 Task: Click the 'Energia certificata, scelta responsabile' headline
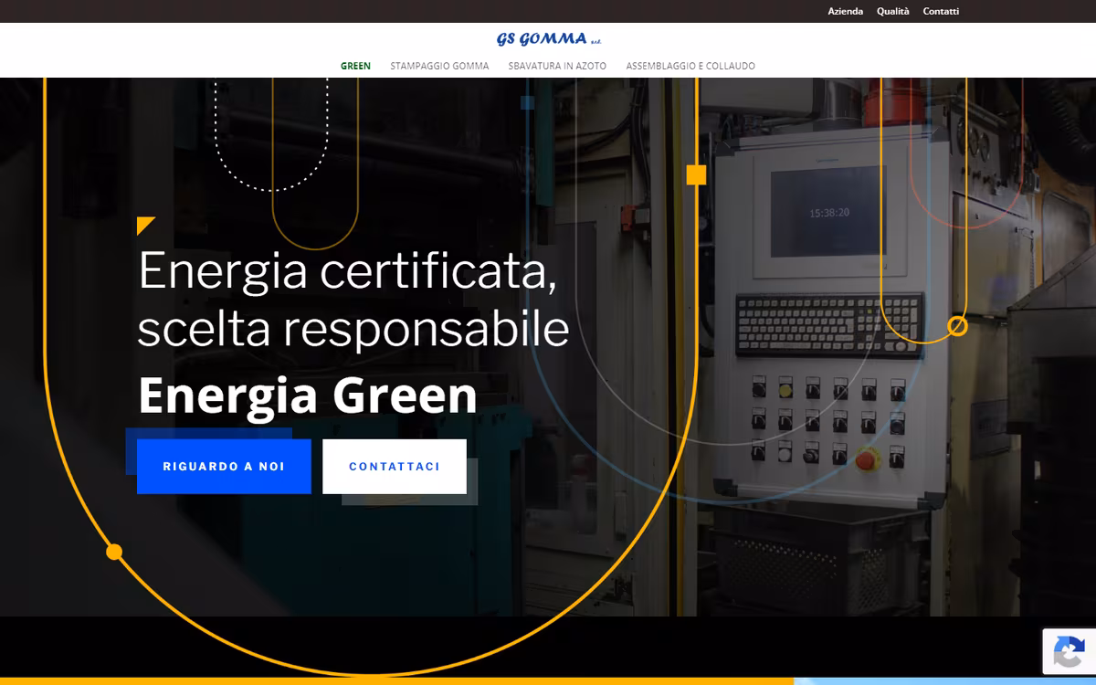pyautogui.click(x=353, y=300)
